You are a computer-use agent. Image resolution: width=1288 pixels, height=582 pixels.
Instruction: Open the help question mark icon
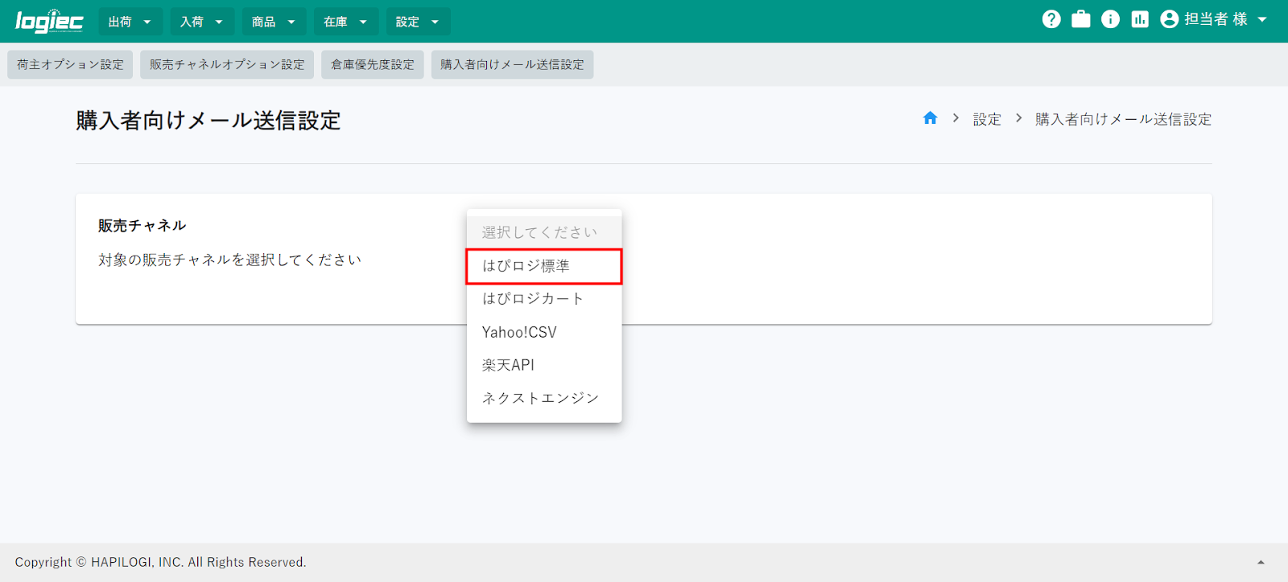[x=1051, y=19]
